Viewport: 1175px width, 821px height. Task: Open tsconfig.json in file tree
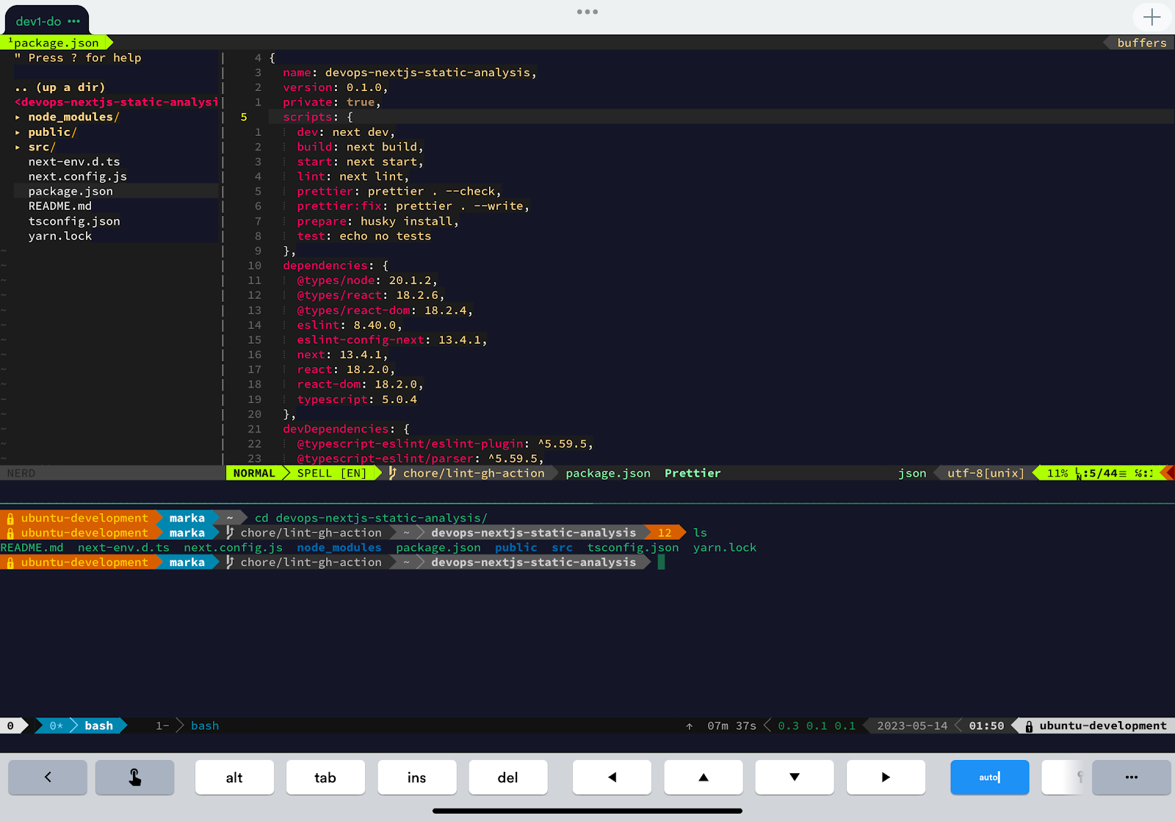[74, 221]
